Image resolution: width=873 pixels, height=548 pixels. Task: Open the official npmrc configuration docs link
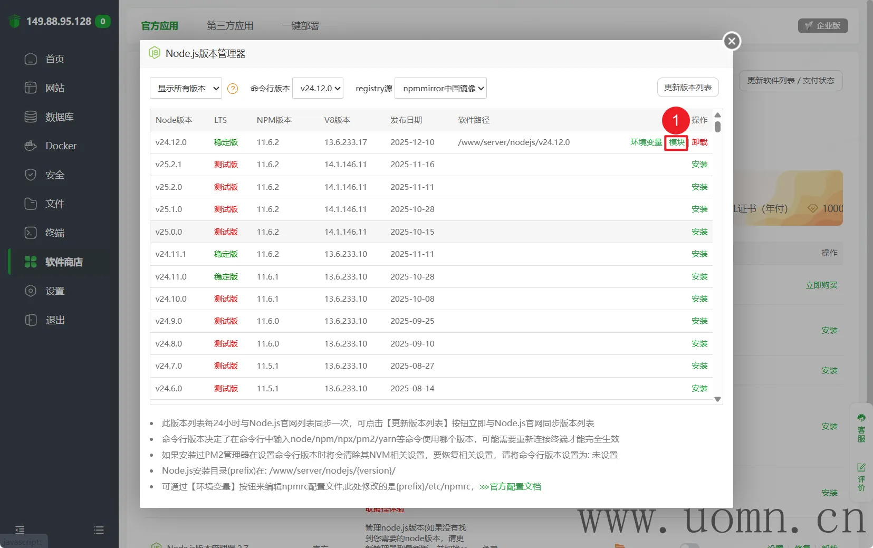[515, 487]
